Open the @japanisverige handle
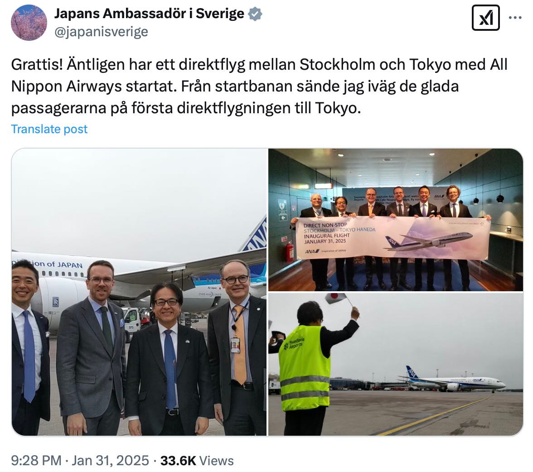Viewport: 533px width, 472px height. click(x=102, y=32)
